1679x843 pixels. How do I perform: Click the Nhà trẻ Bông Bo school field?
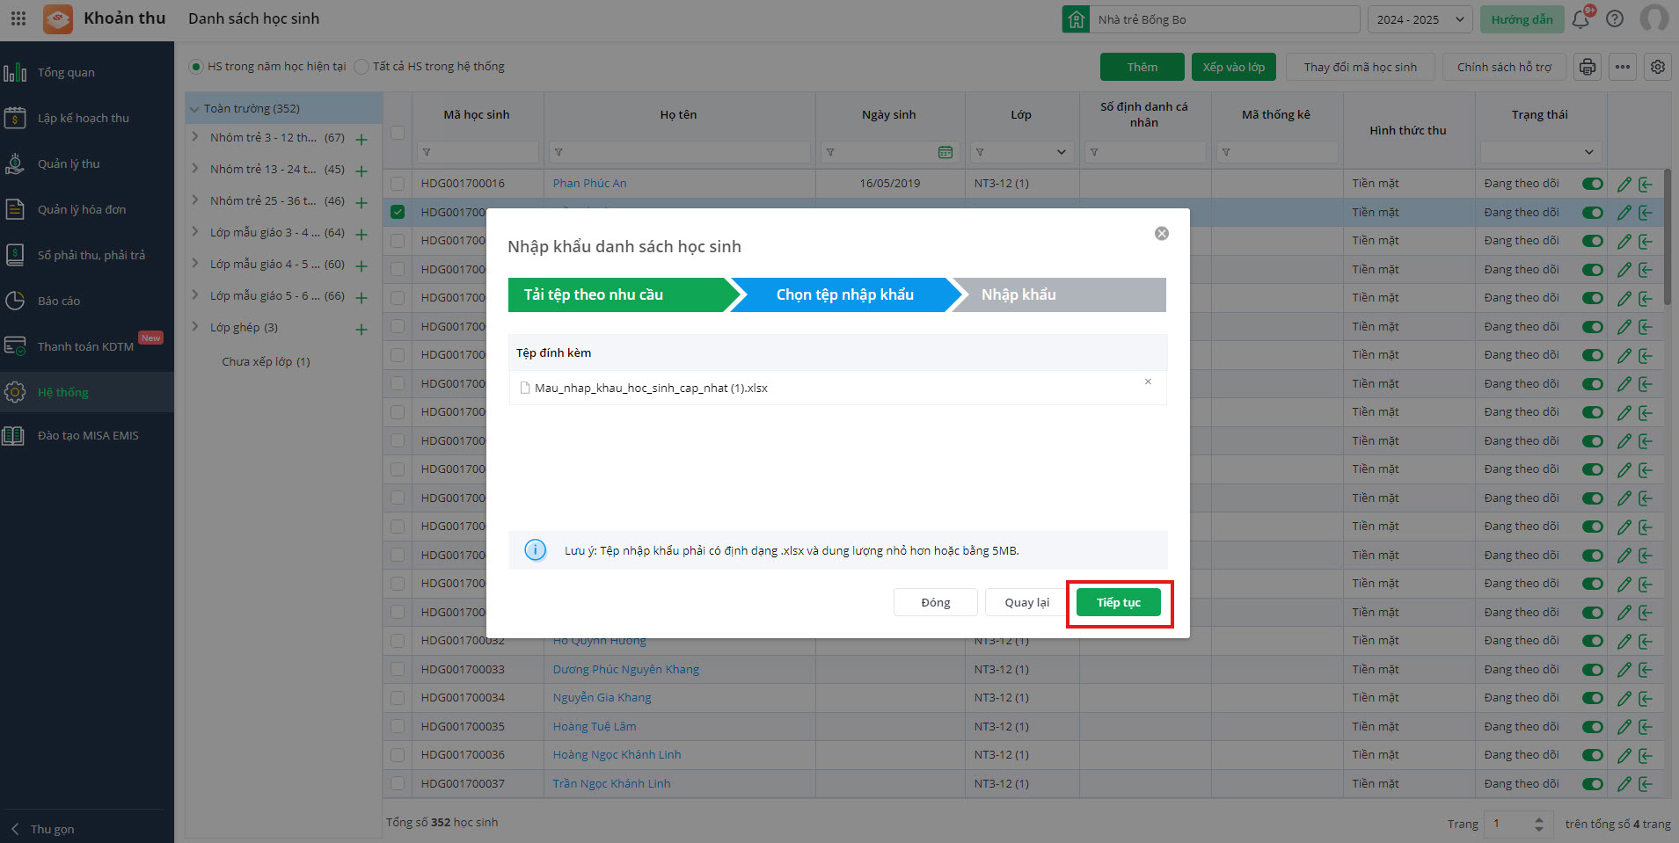(1211, 19)
